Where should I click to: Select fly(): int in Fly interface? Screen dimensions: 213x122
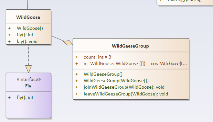25,97
